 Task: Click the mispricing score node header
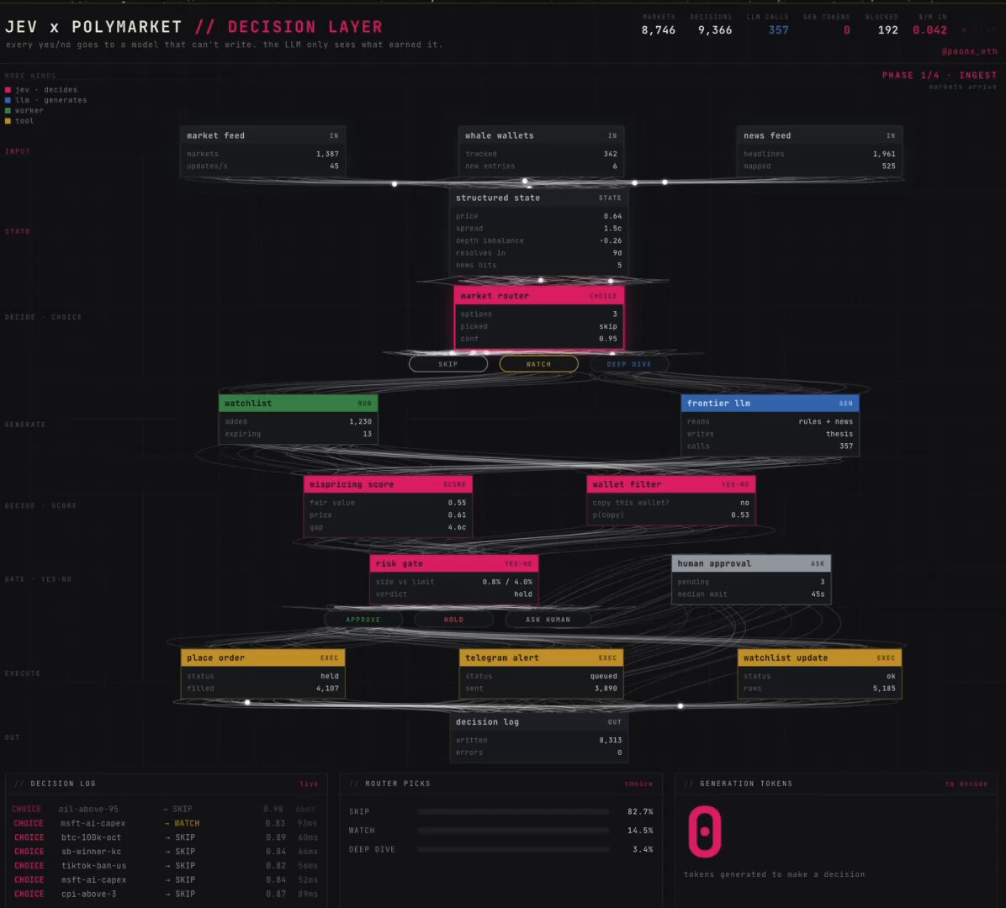[388, 484]
